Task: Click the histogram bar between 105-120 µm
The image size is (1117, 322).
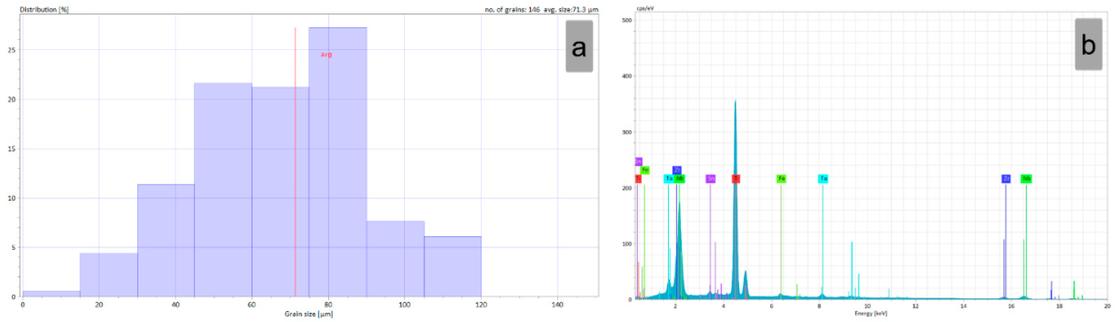Action: [x=453, y=267]
